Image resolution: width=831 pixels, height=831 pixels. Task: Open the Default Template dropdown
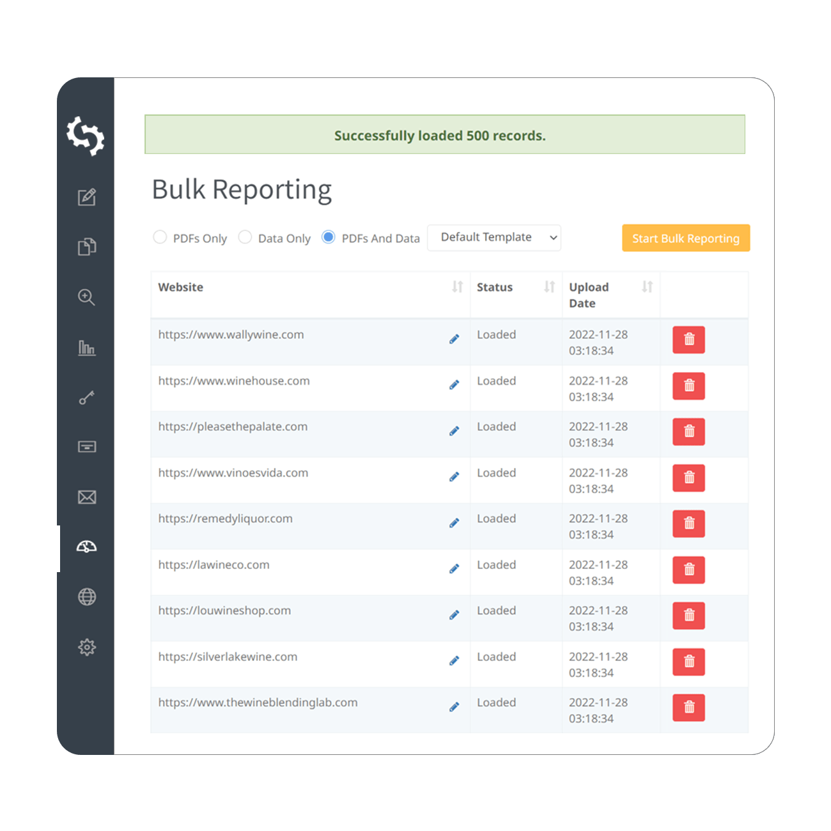coord(494,238)
